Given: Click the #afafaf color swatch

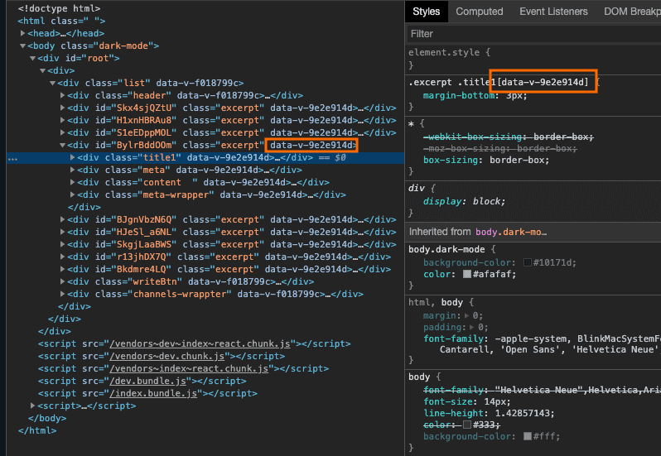Looking at the screenshot, I should [x=467, y=274].
